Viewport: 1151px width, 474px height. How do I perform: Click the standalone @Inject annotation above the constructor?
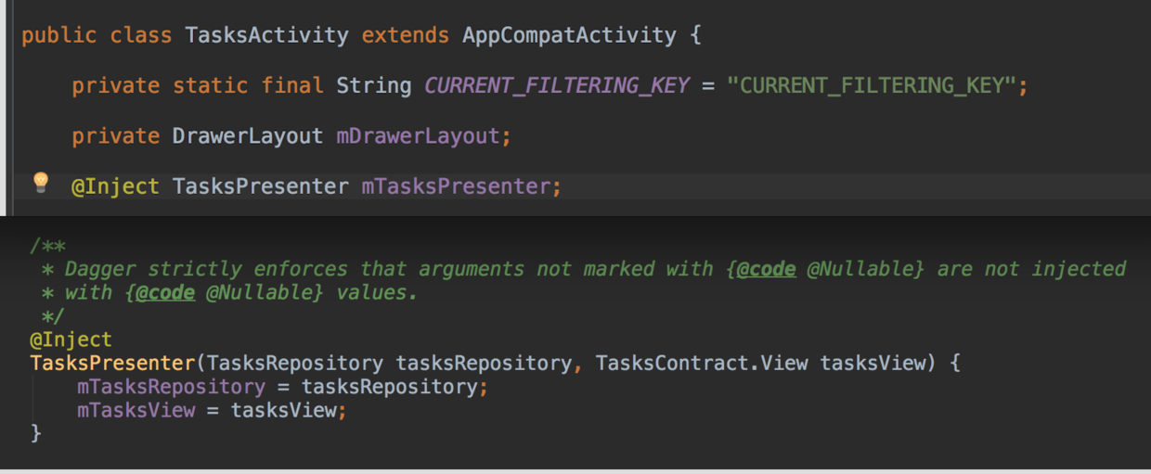click(71, 339)
